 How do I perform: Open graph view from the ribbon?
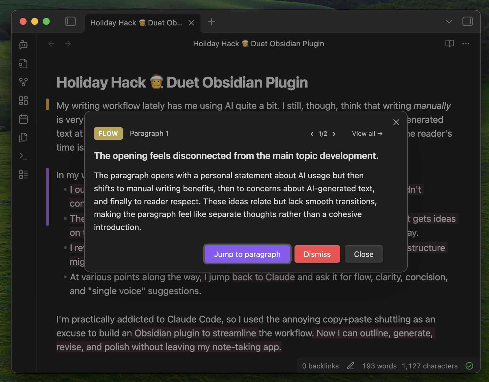point(23,82)
